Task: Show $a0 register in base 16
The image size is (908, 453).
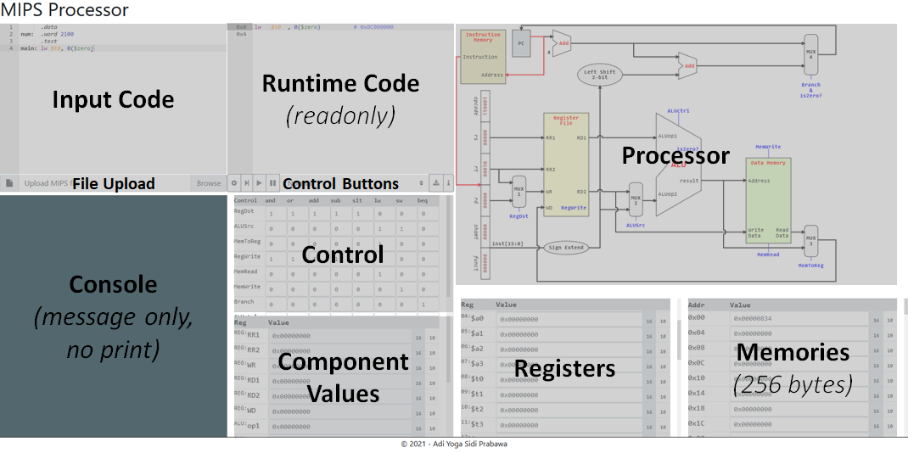Action: pos(650,319)
